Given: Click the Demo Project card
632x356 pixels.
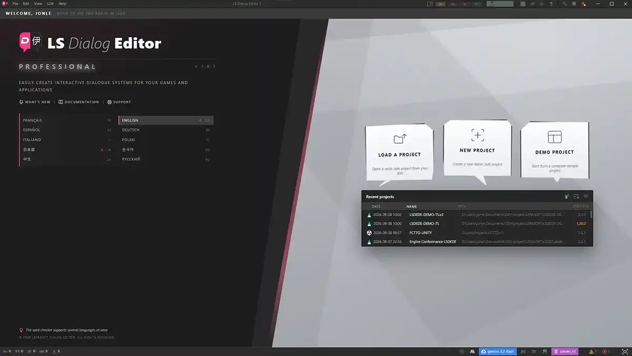Looking at the screenshot, I should [555, 150].
